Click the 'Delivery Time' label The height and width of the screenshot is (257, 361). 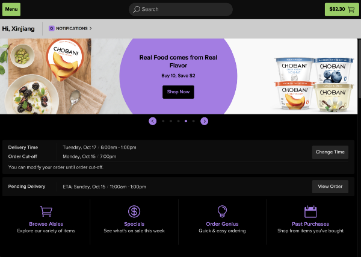(23, 147)
